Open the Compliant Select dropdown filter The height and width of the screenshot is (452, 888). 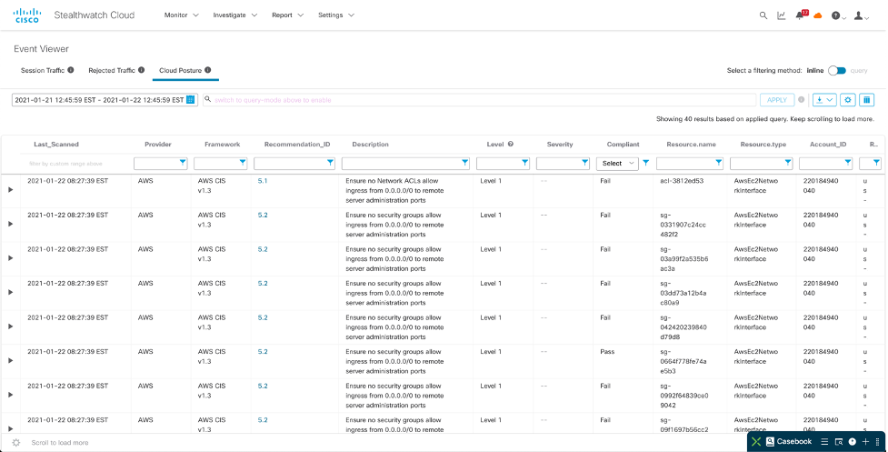click(x=617, y=164)
